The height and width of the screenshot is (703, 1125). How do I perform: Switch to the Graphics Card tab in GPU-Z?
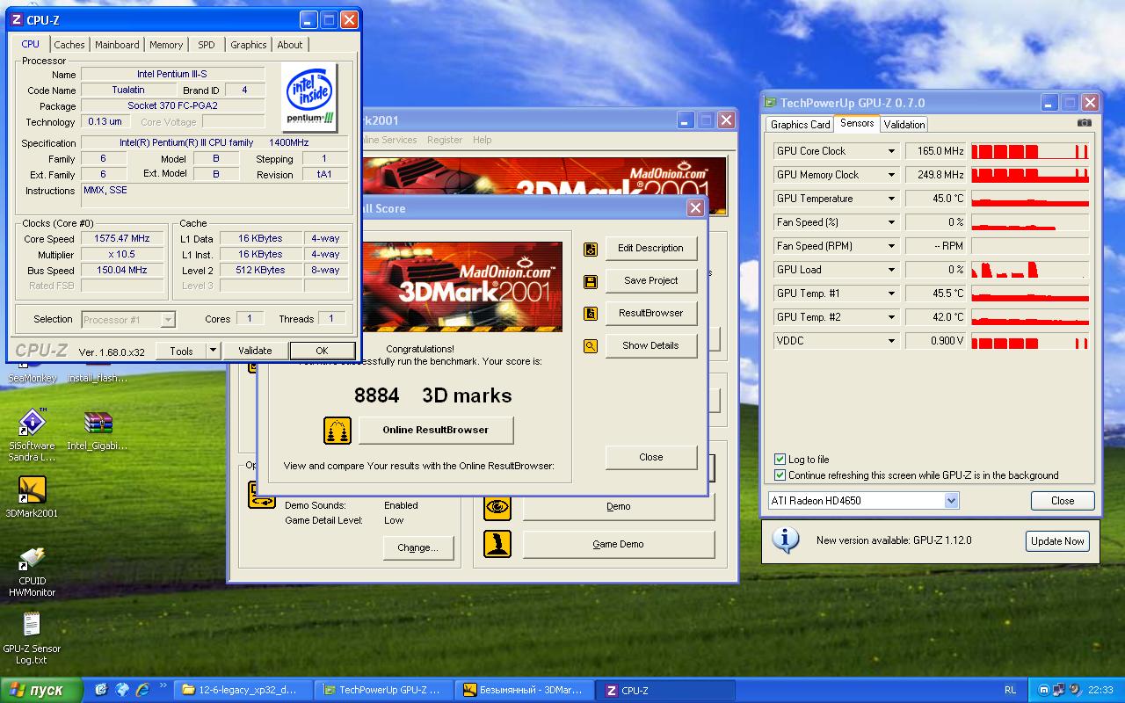[x=801, y=125]
